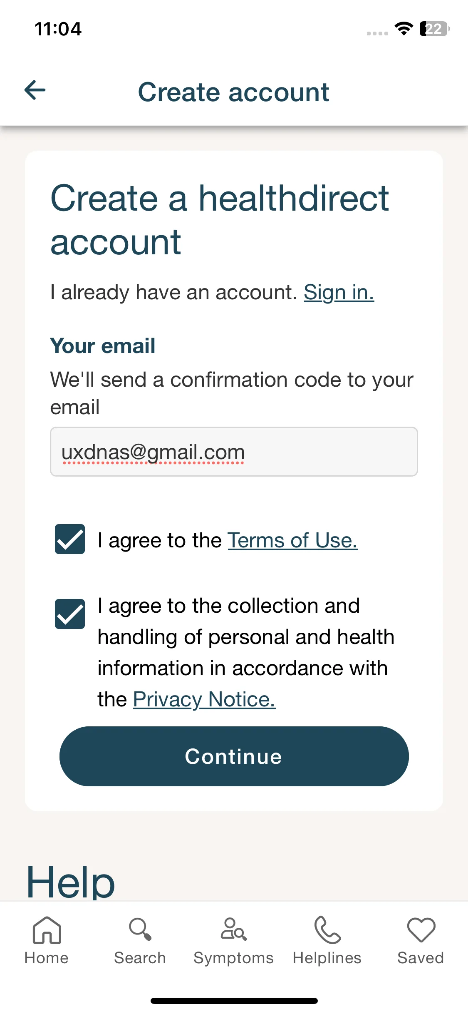The image size is (468, 1014).
Task: Click the Continue button
Action: click(x=234, y=756)
